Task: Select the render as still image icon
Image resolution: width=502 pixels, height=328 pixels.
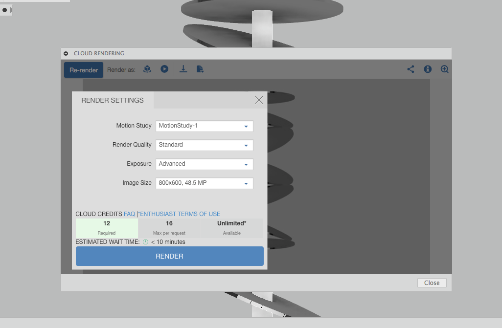Action: point(147,69)
